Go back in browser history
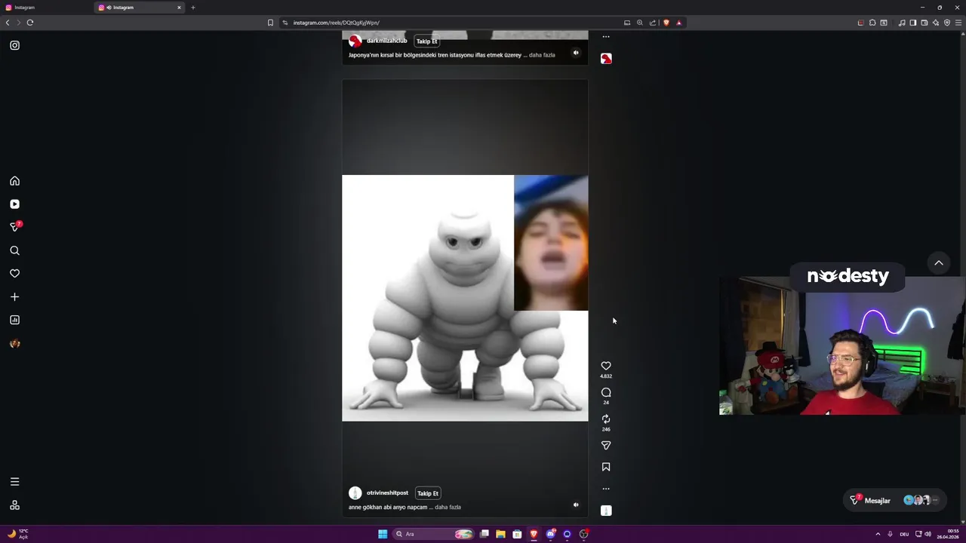The image size is (966, 543). [x=8, y=23]
